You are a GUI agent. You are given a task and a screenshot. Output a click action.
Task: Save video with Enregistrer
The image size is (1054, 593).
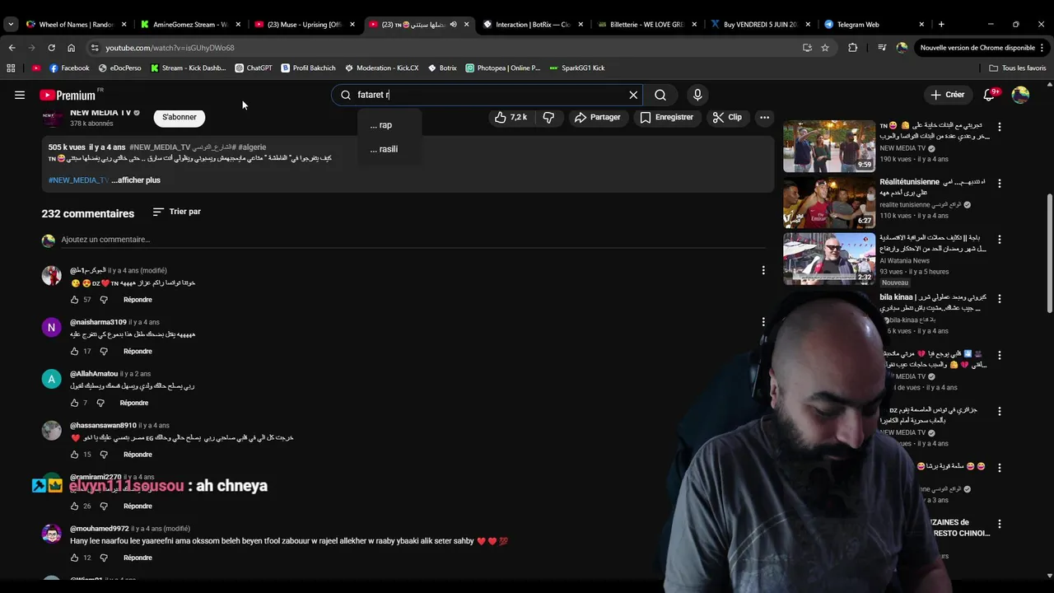[x=666, y=117]
